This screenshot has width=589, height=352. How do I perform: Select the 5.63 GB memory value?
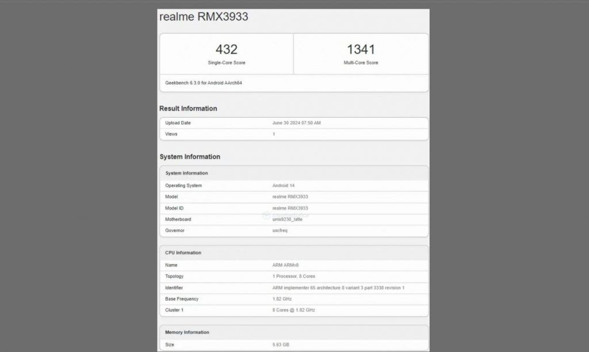[x=281, y=345]
